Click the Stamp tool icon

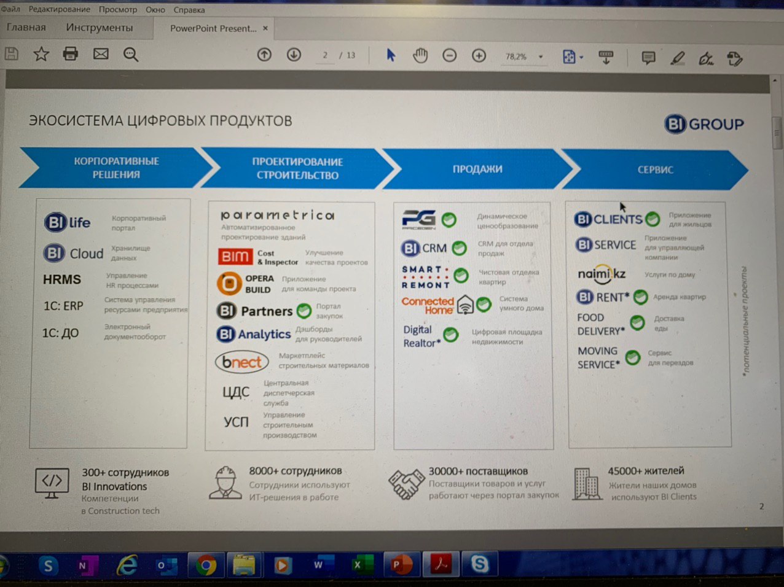(x=735, y=59)
